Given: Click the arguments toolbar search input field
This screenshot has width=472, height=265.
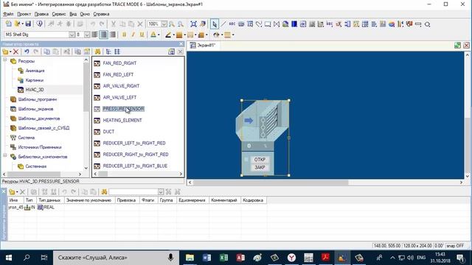Looking at the screenshot, I should click(x=133, y=191).
